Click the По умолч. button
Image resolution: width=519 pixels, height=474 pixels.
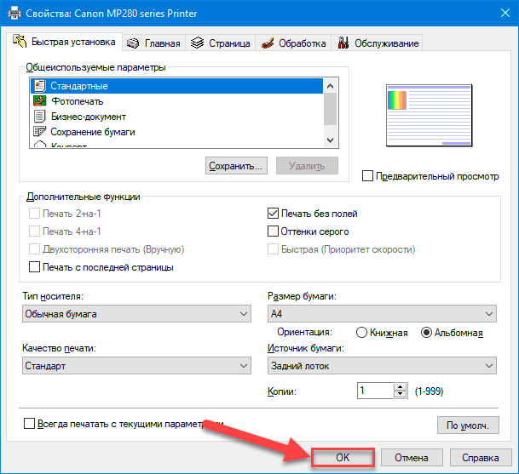468,425
